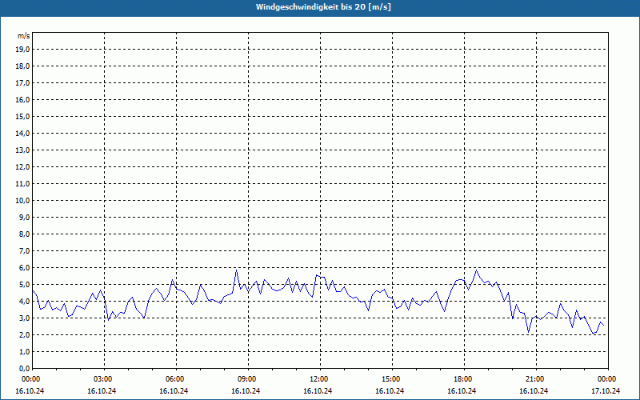Click the 18,0 y-axis label
640x400 pixels.
[22, 66]
